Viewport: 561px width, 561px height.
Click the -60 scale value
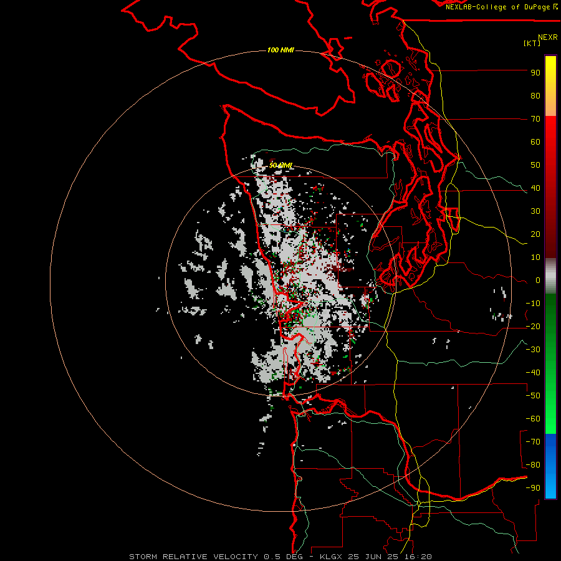click(x=533, y=419)
